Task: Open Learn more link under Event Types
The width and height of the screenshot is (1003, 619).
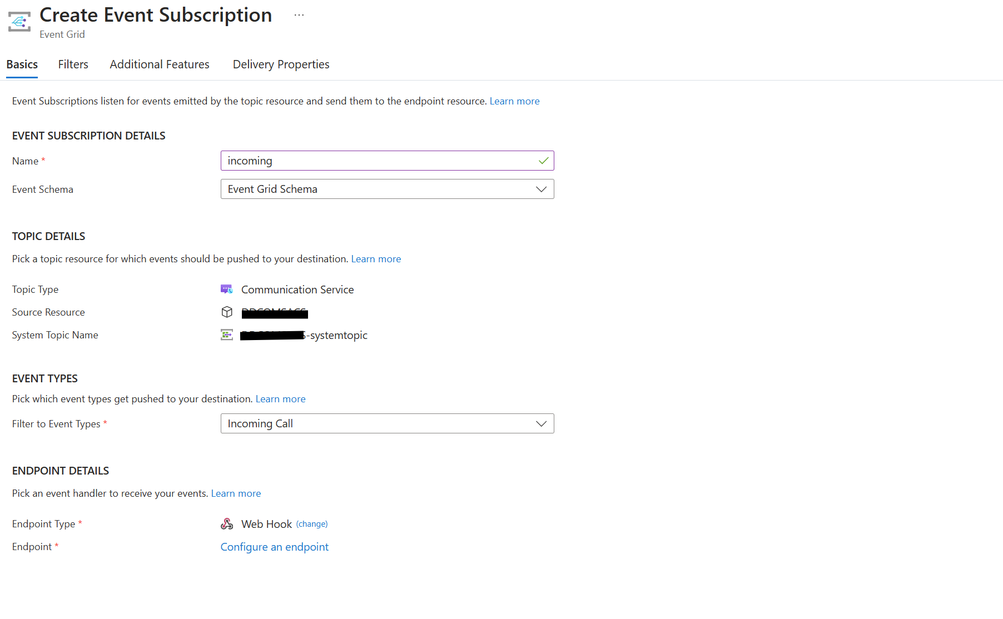Action: pos(281,399)
